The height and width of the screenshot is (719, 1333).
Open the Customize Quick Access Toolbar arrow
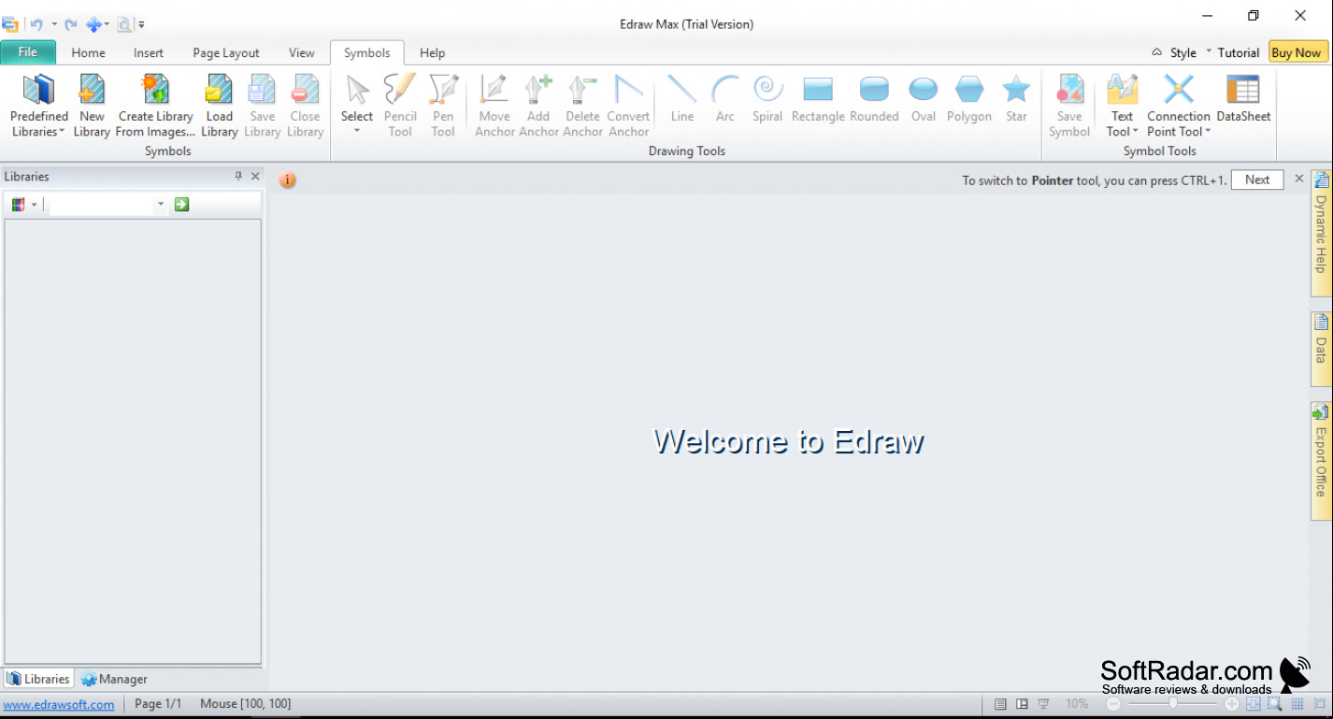pos(141,24)
